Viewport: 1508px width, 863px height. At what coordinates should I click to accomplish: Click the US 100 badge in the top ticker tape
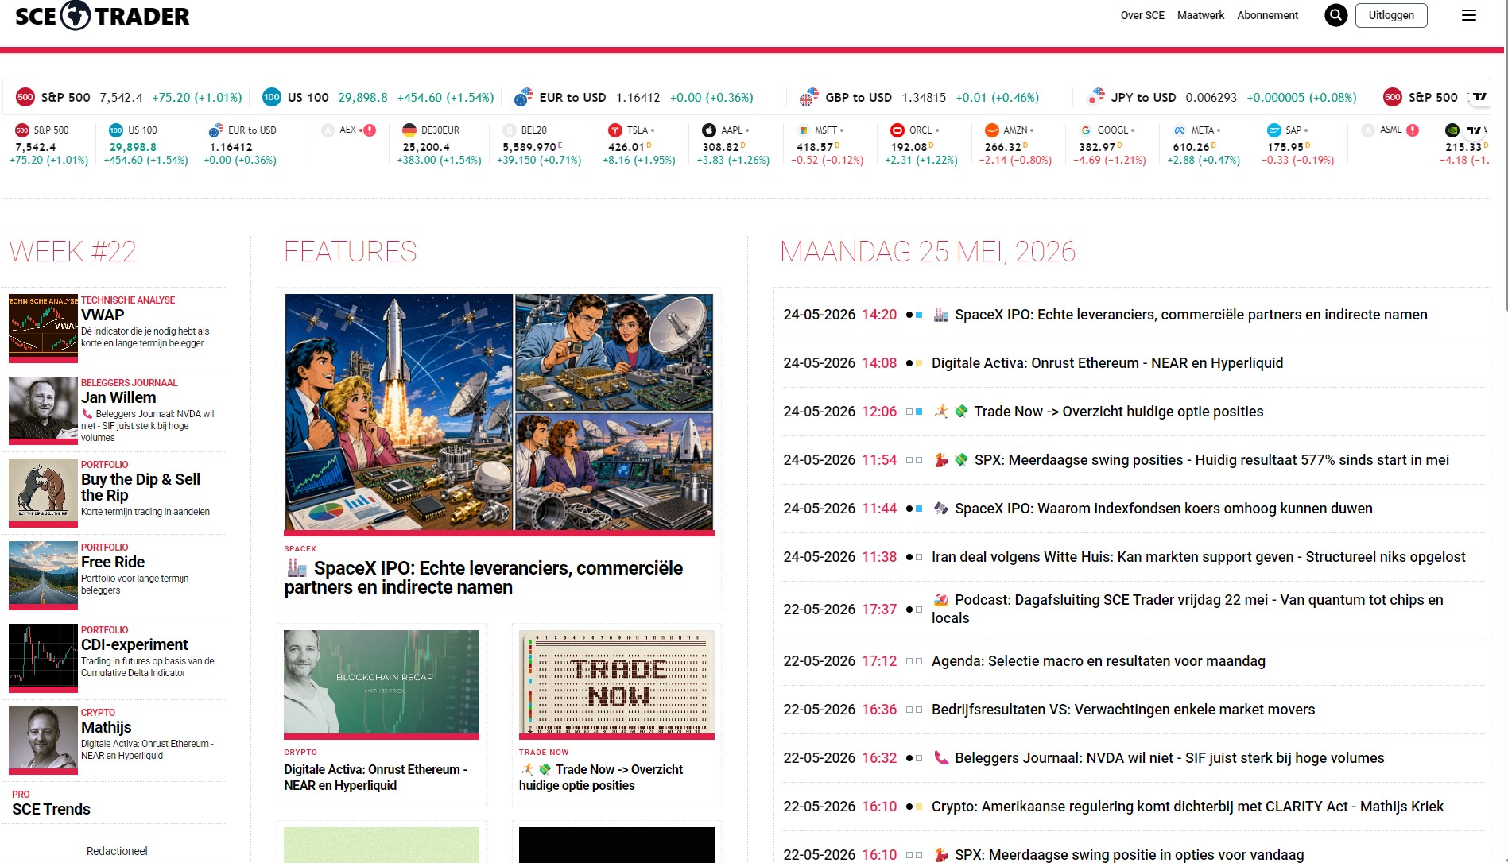[272, 97]
